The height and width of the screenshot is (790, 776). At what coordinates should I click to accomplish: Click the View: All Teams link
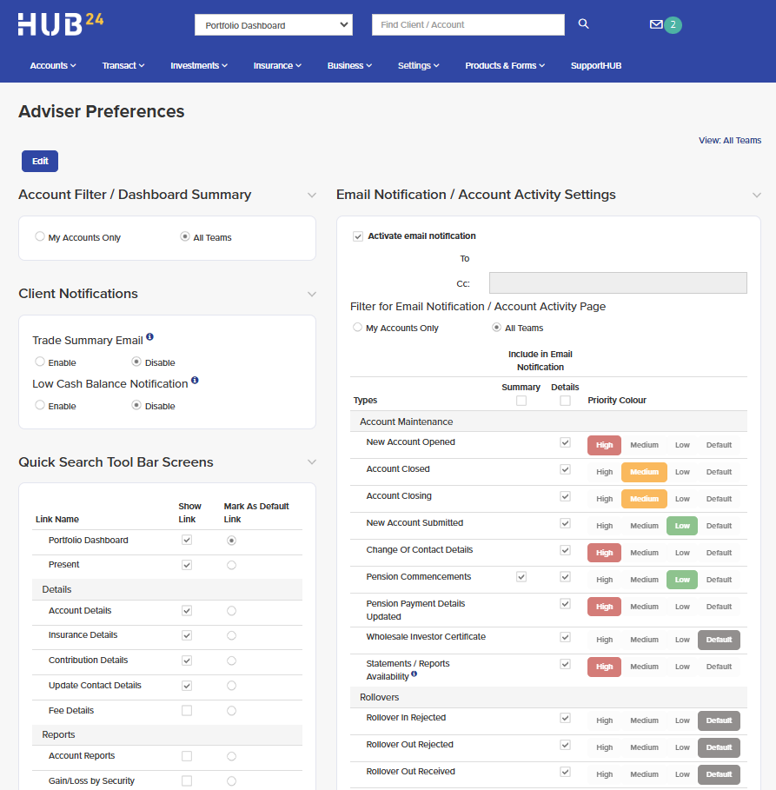[730, 141]
